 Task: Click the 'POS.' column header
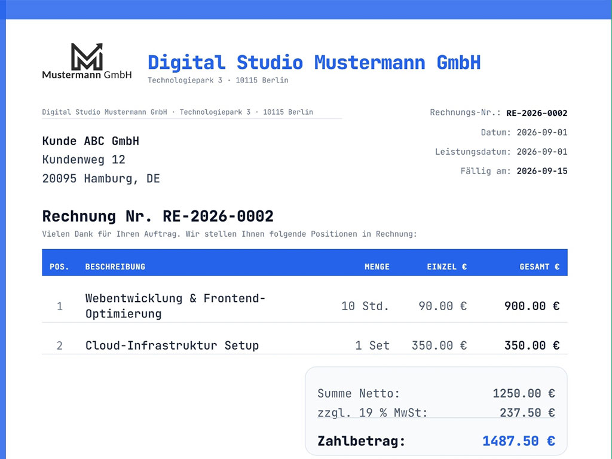tap(59, 267)
